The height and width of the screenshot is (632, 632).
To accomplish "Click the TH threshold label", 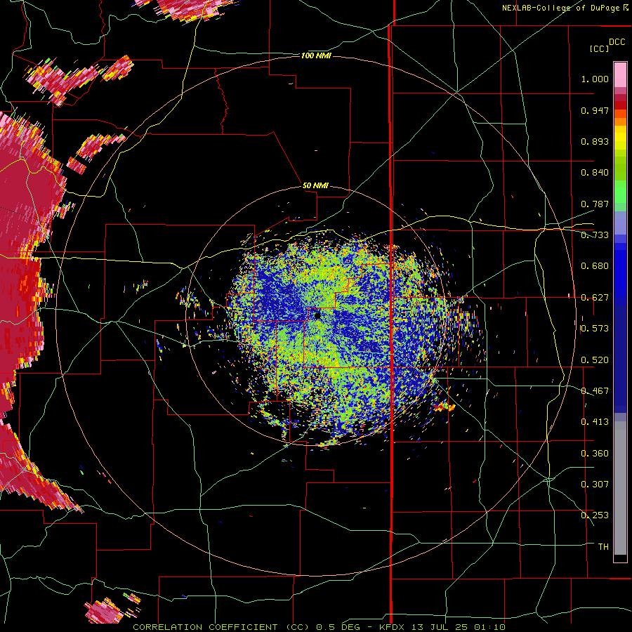I will coord(603,547).
